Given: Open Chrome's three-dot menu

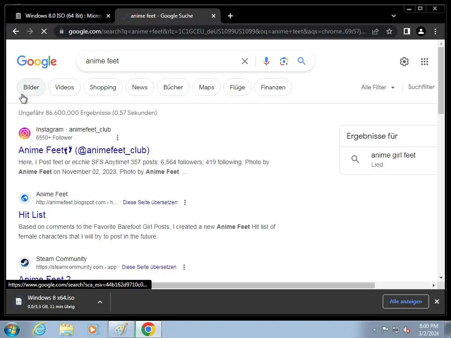Looking at the screenshot, I should [436, 31].
